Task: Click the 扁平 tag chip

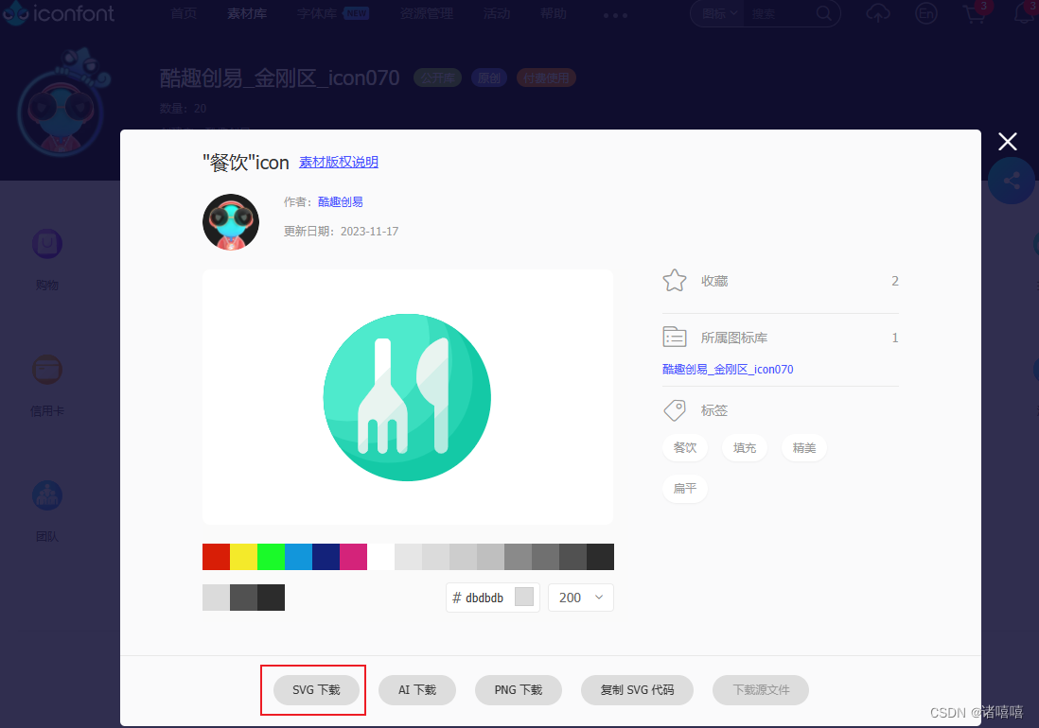Action: (x=685, y=489)
